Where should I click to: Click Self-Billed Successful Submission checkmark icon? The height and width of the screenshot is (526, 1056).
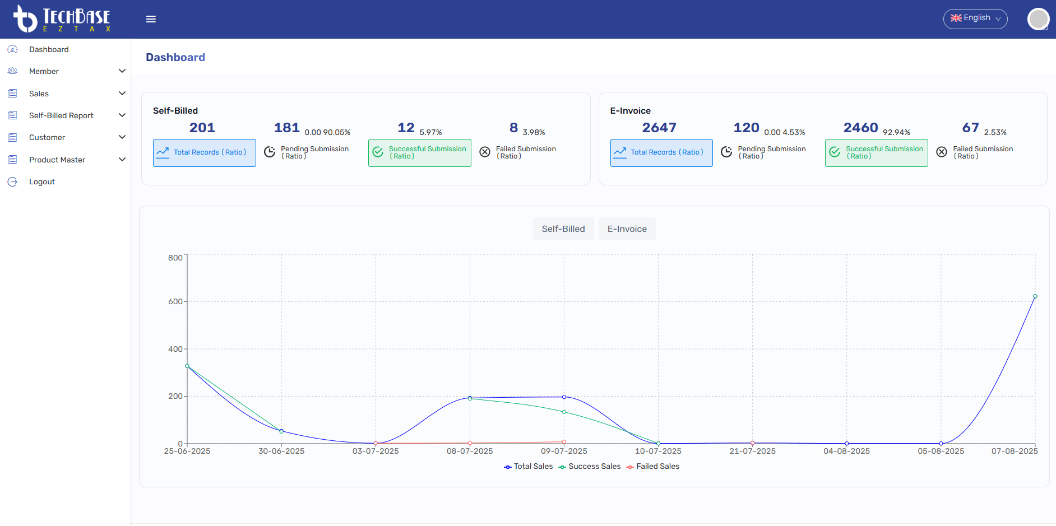(x=378, y=152)
